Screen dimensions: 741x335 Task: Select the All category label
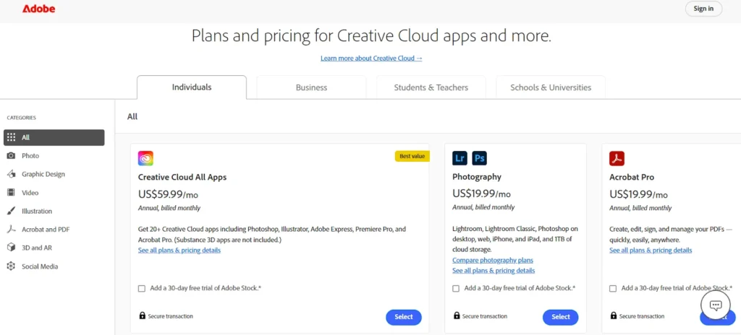(25, 138)
